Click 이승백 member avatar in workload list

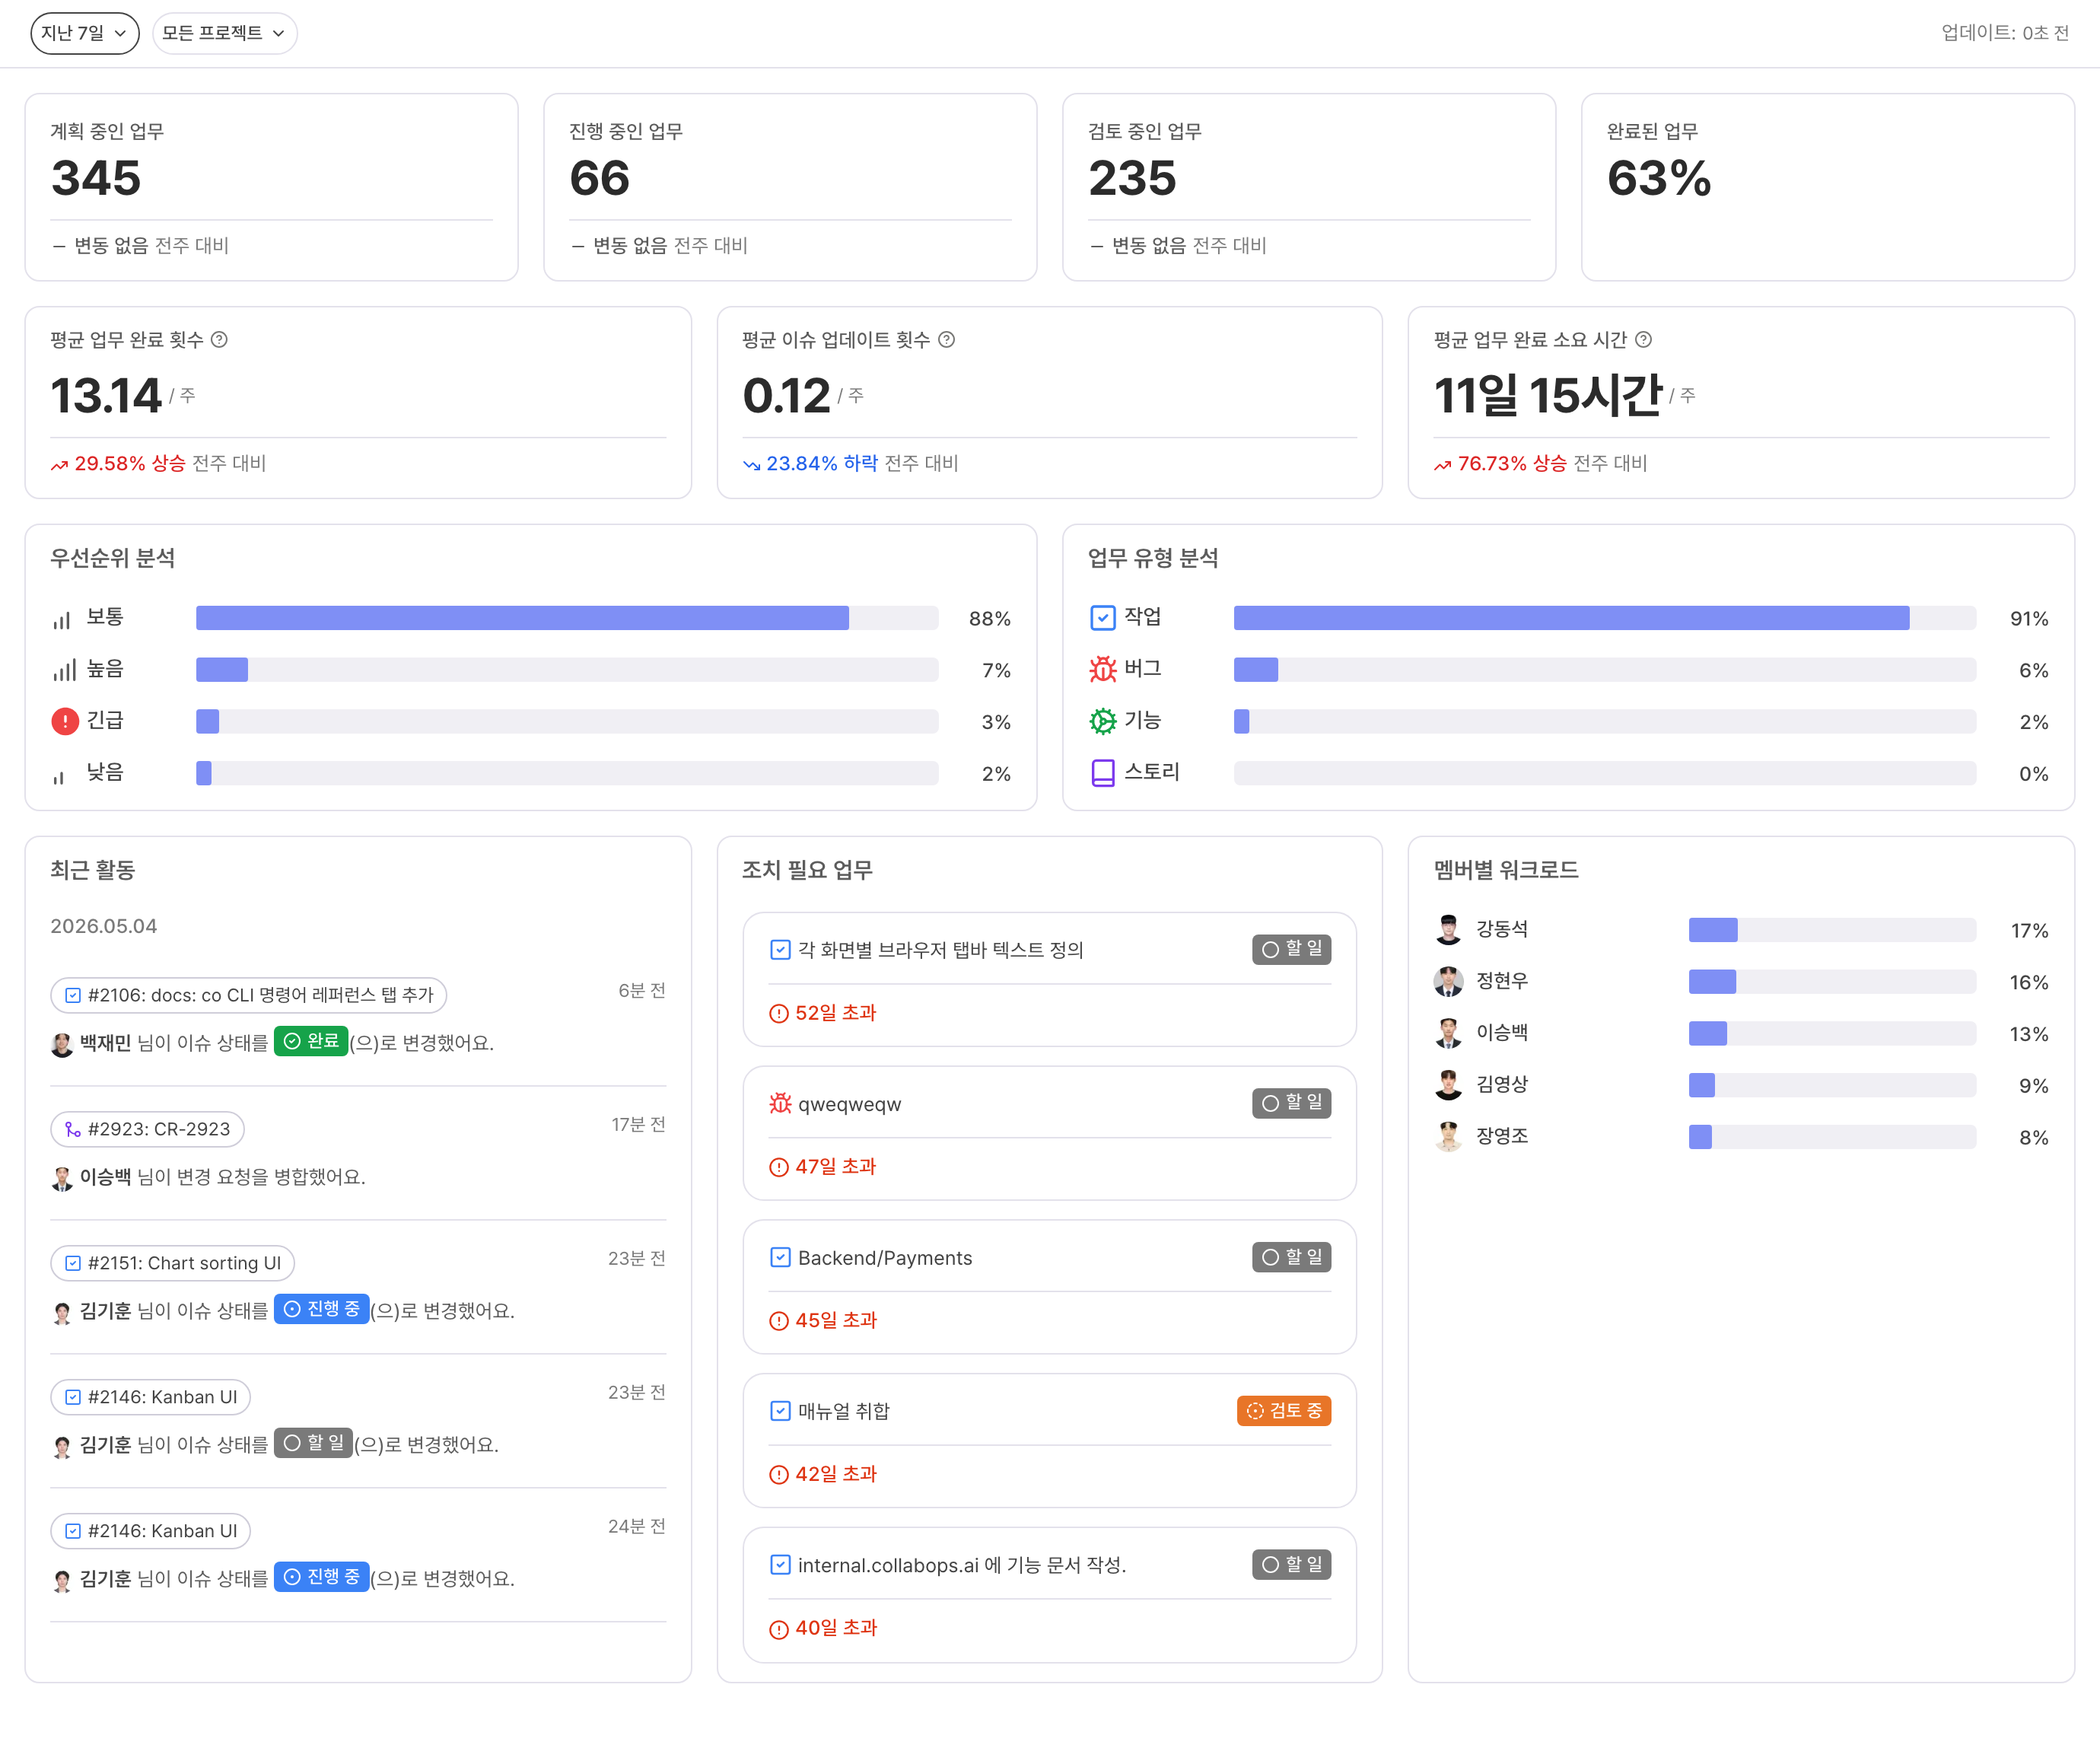pos(1448,1033)
